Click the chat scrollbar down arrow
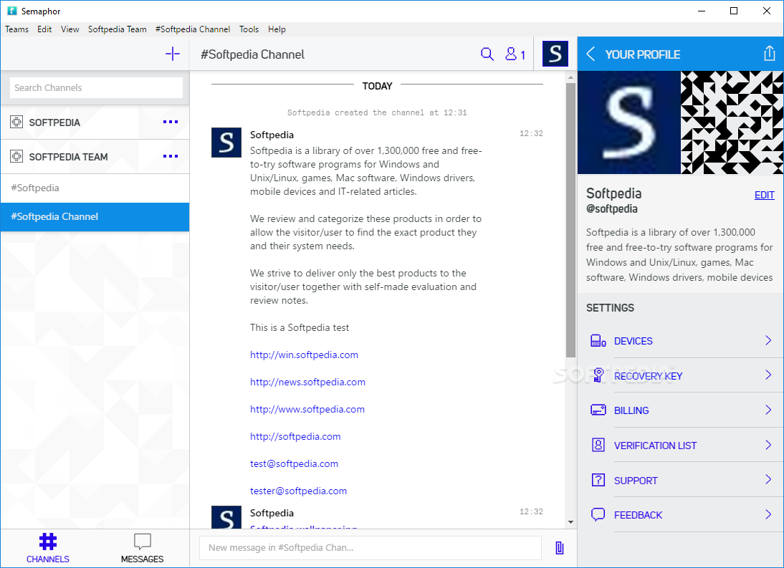 (570, 522)
